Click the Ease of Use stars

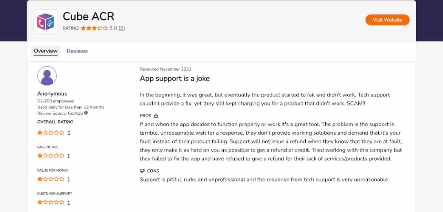51,156
